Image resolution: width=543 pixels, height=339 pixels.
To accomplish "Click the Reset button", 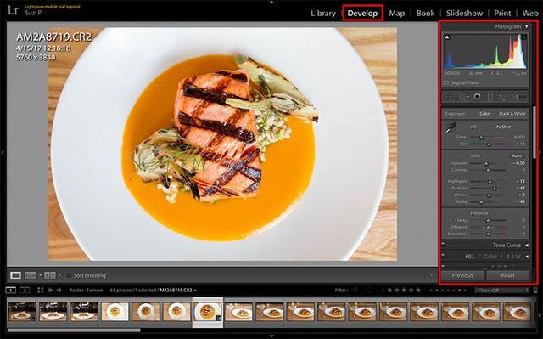I will (507, 275).
